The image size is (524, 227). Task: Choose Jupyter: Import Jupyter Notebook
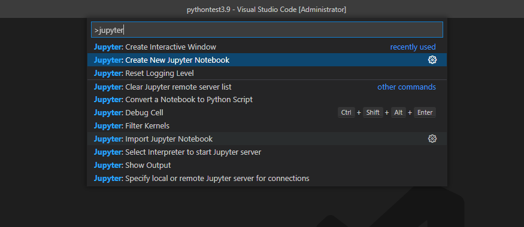(x=267, y=139)
